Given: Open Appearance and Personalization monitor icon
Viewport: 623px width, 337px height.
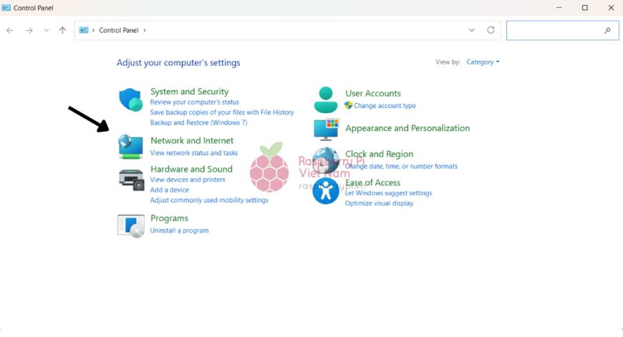Looking at the screenshot, I should pyautogui.click(x=326, y=129).
